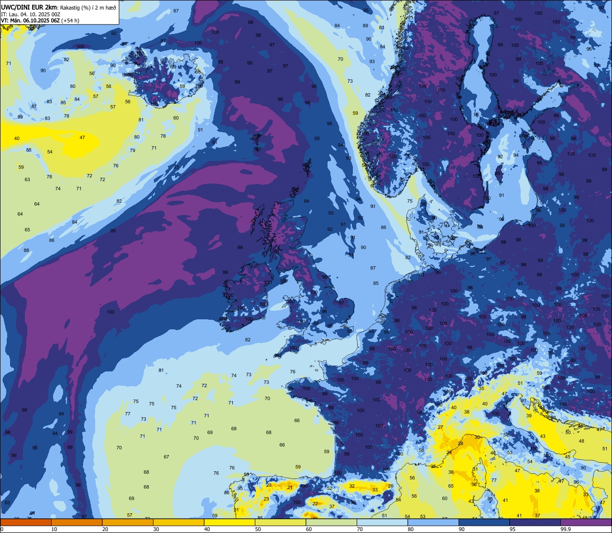Click the purple above-99.9 legend swatch
The image size is (612, 533).
tap(586, 522)
